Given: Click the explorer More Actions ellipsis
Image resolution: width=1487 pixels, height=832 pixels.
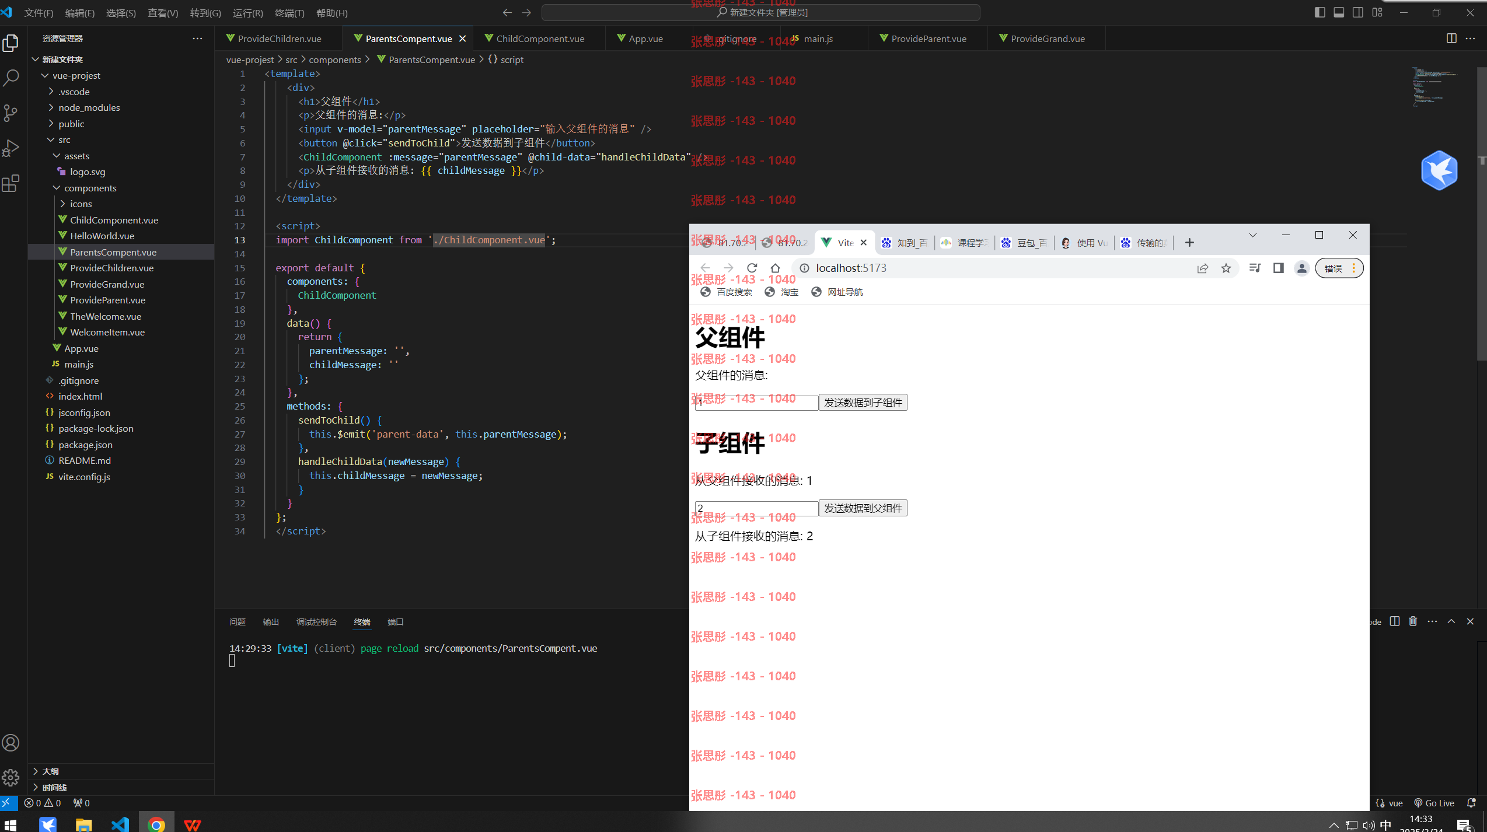Looking at the screenshot, I should [x=197, y=39].
